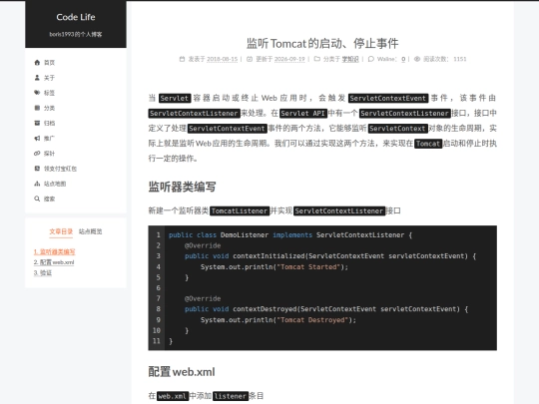Click the contextDestroyed method code line
Viewport: 539px width, 404px height.
click(326, 309)
